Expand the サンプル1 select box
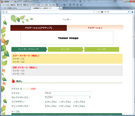The height and width of the screenshot is (116, 135). tap(68, 97)
